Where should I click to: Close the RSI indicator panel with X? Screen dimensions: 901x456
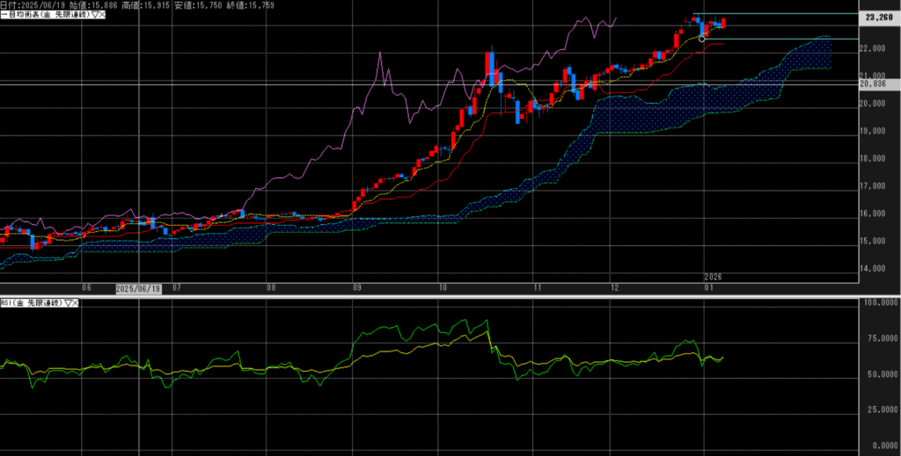[x=74, y=302]
